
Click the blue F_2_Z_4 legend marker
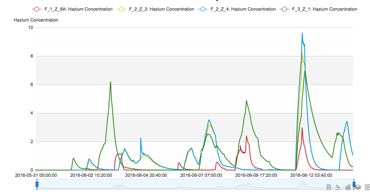point(203,9)
